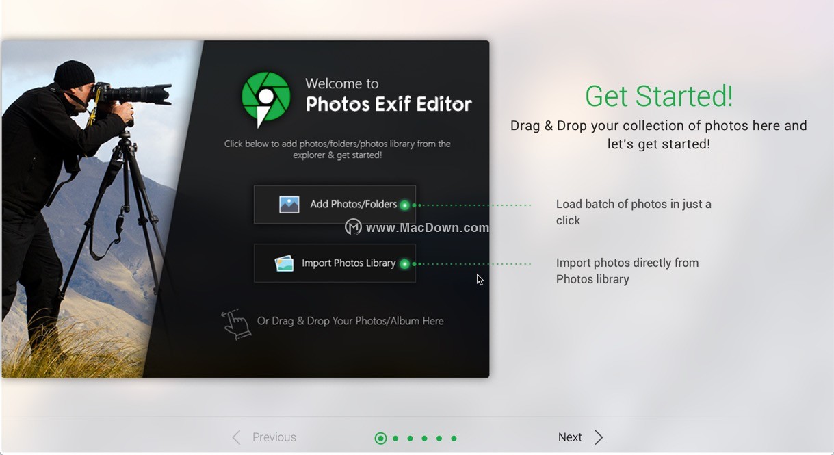Click the right chevron beside Next

599,437
